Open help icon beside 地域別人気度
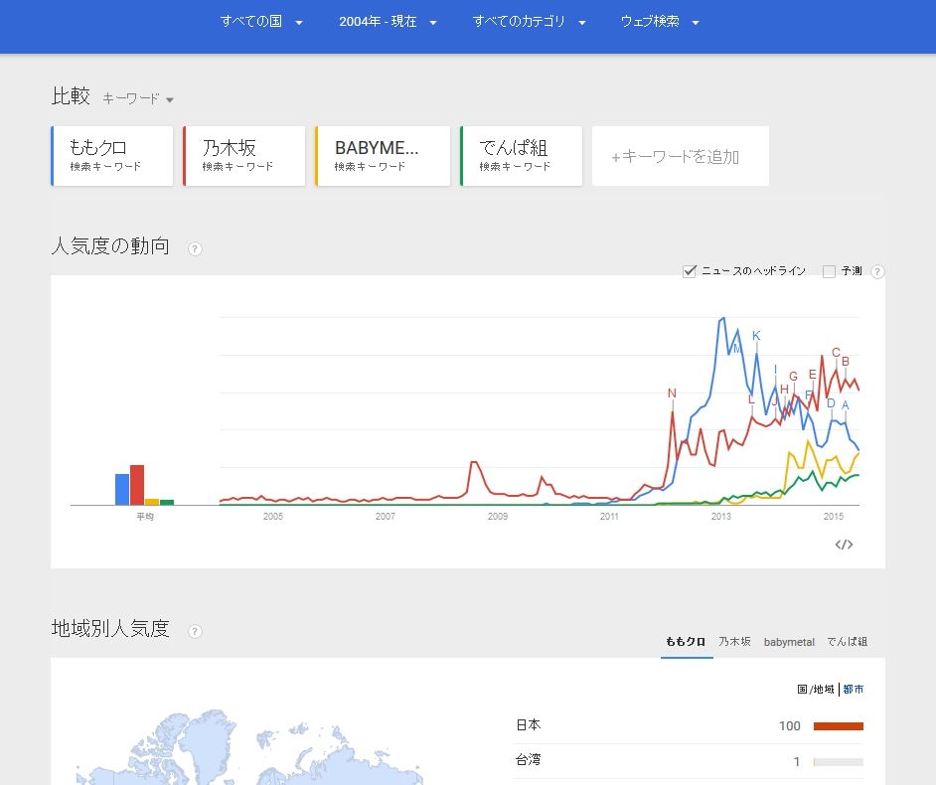Image resolution: width=936 pixels, height=785 pixels. coord(195,631)
